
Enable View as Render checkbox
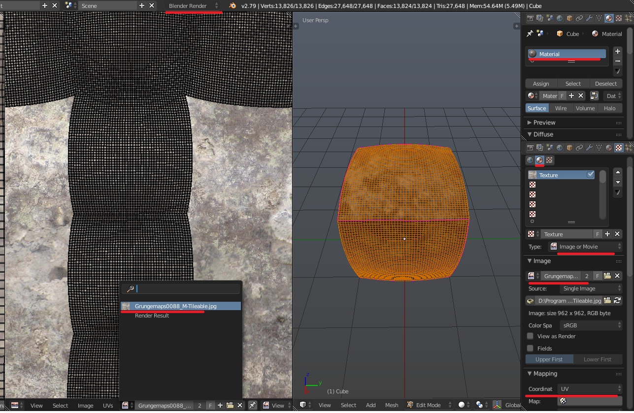(x=530, y=336)
